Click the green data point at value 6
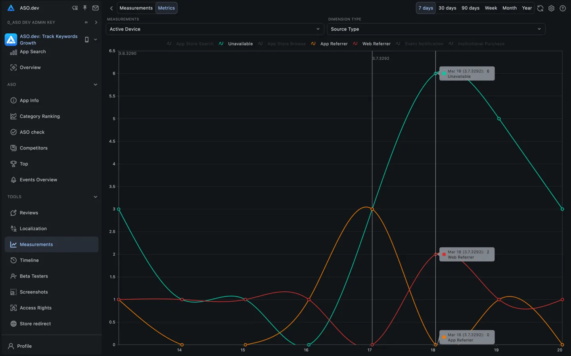The height and width of the screenshot is (356, 571). coord(436,73)
